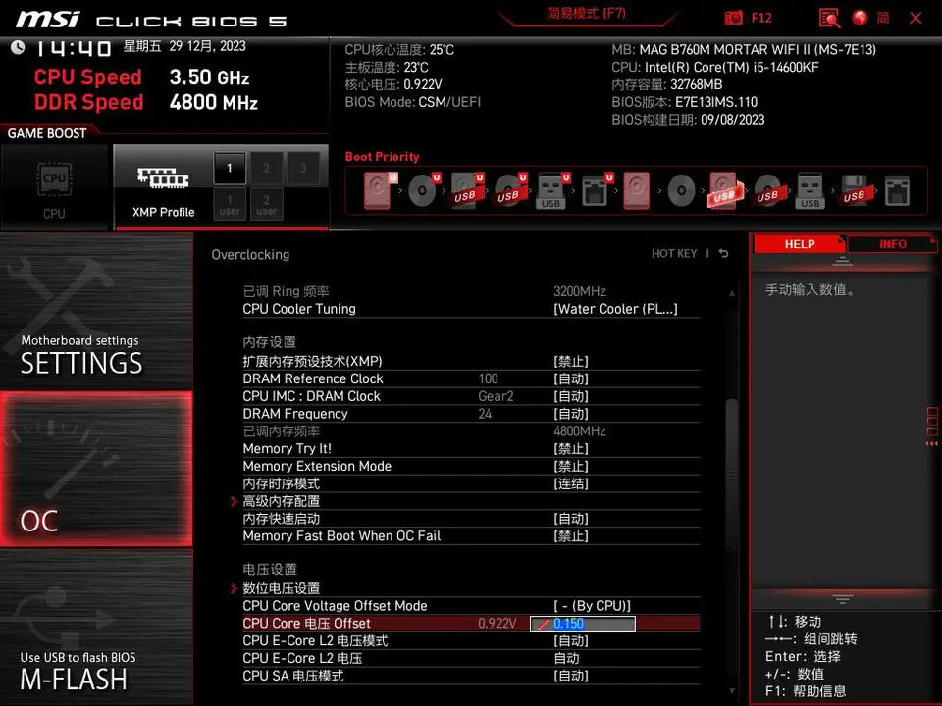Screen dimensions: 942x706
Task: Select XMP user profile 2
Action: pyautogui.click(x=266, y=204)
